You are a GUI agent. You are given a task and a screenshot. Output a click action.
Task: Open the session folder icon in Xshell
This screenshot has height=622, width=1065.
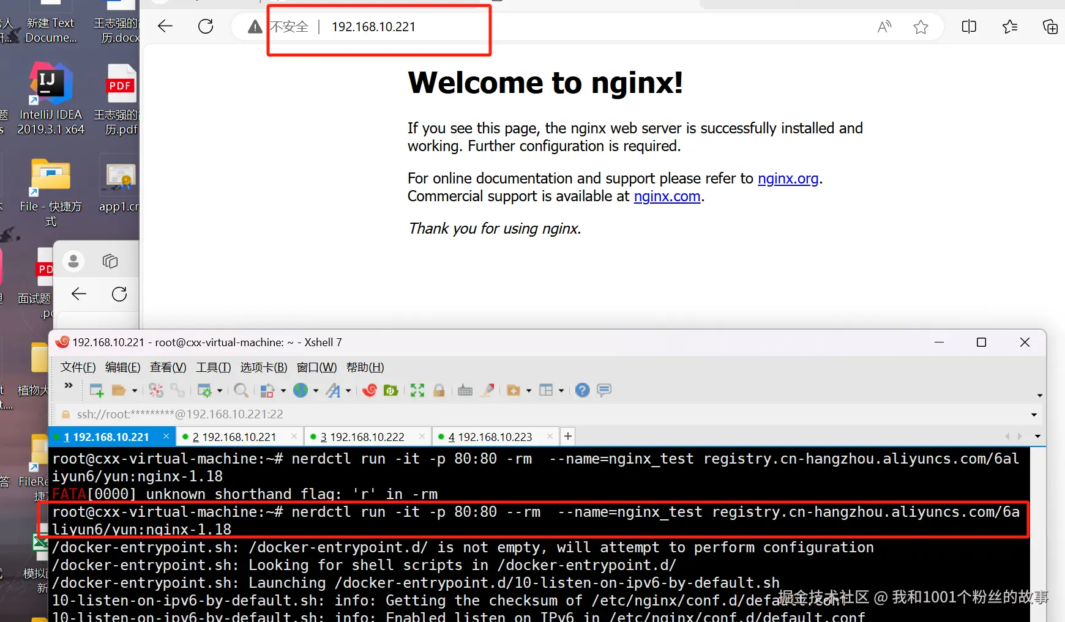click(119, 390)
